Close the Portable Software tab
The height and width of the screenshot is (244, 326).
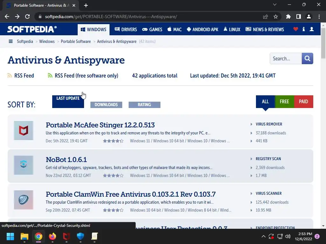click(74, 5)
